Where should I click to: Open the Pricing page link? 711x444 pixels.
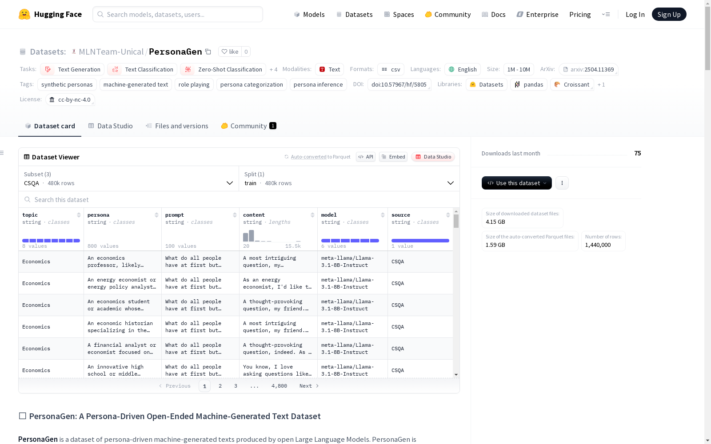click(x=580, y=14)
